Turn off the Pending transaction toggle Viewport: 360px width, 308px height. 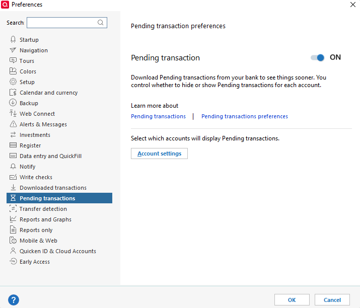tap(318, 57)
